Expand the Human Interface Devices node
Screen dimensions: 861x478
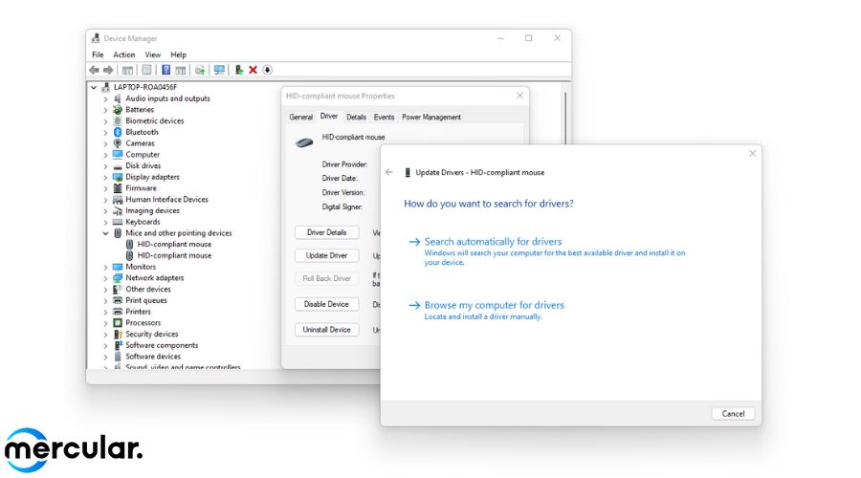point(105,200)
